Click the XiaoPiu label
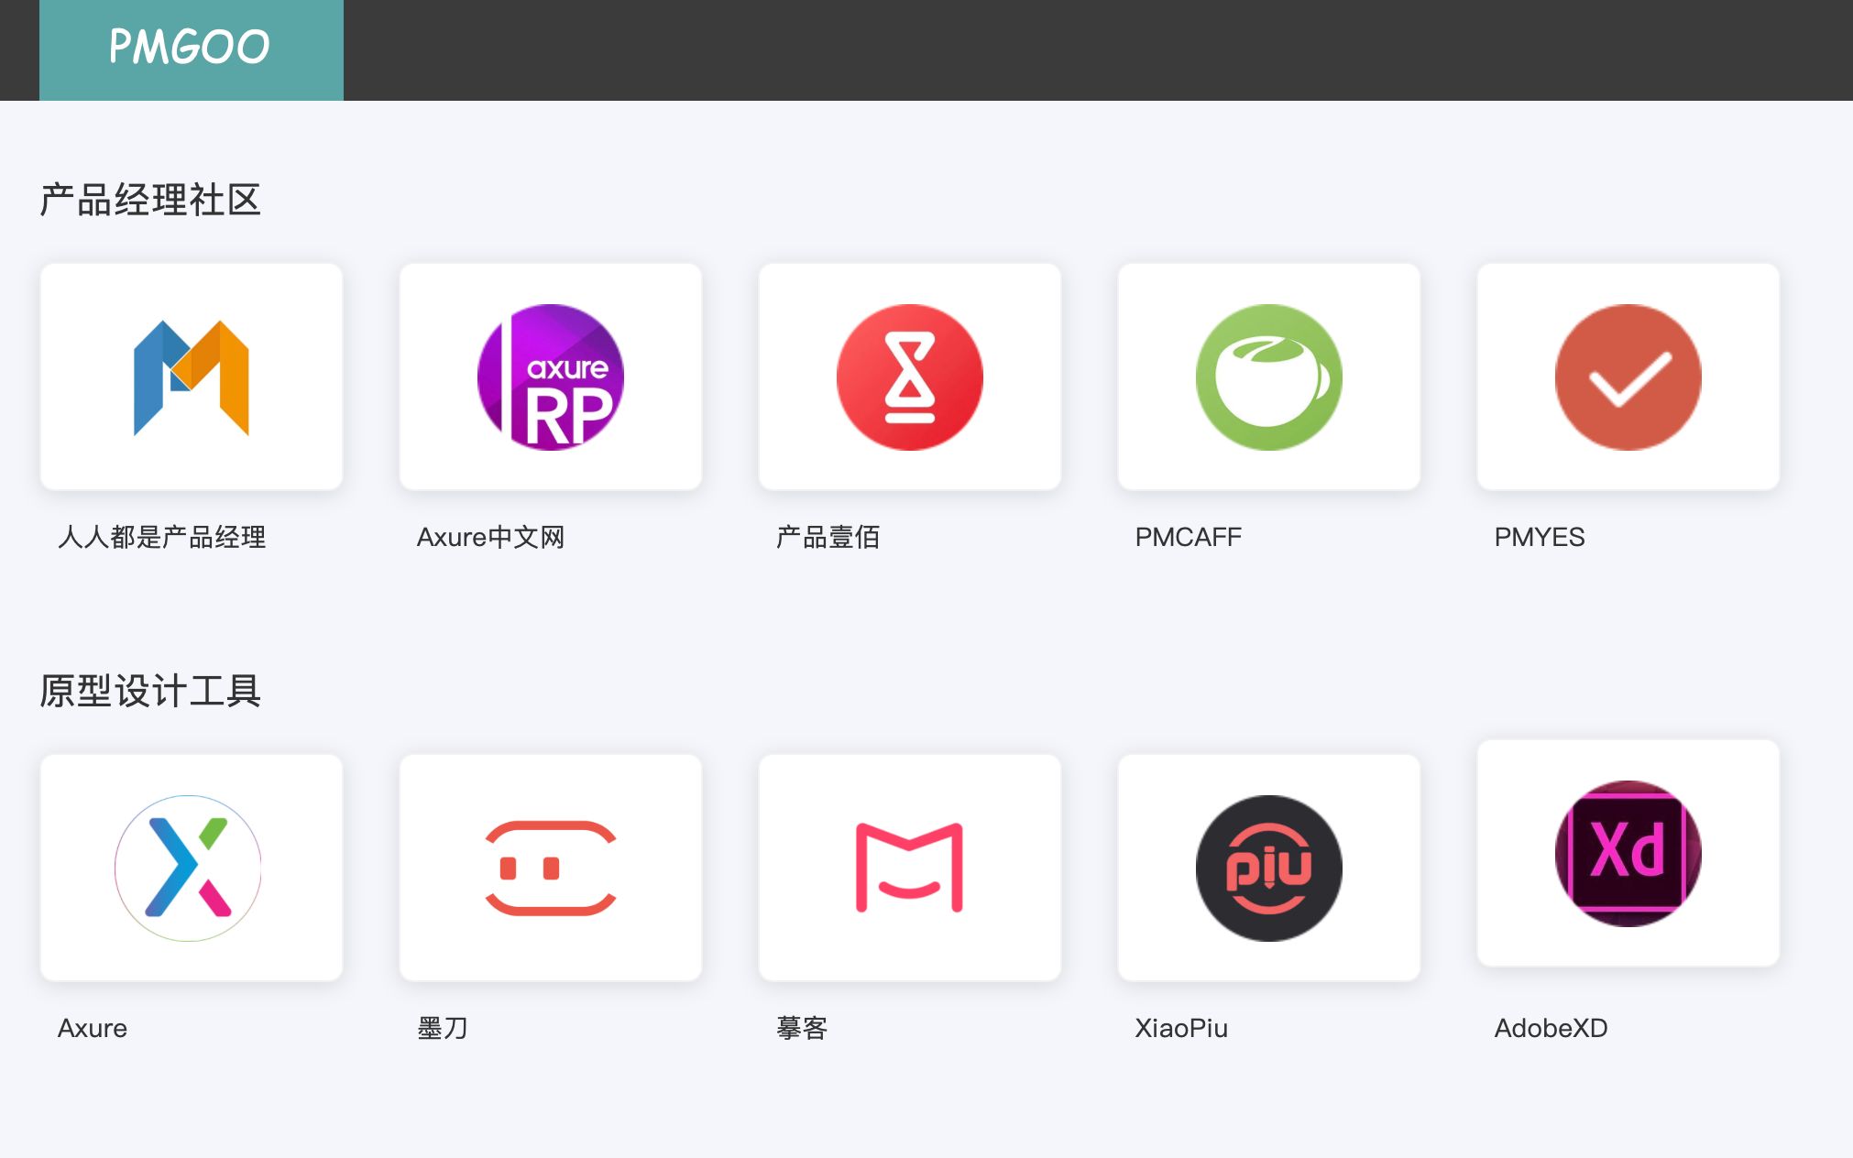The image size is (1853, 1158). 1181,1028
